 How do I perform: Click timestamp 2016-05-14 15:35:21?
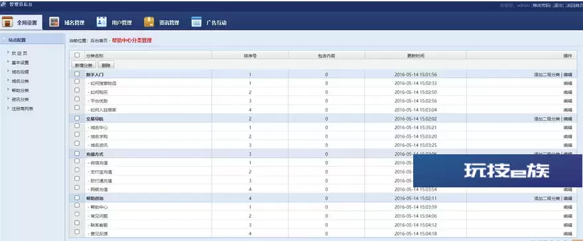coord(415,128)
